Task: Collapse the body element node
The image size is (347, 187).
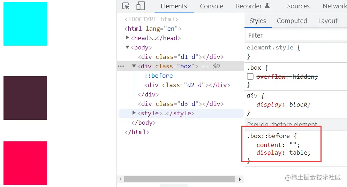Action: tap(127, 47)
